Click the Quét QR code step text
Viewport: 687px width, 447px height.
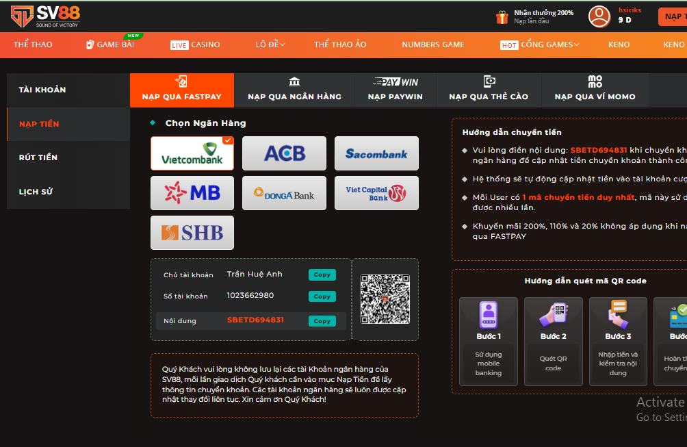pyautogui.click(x=554, y=363)
